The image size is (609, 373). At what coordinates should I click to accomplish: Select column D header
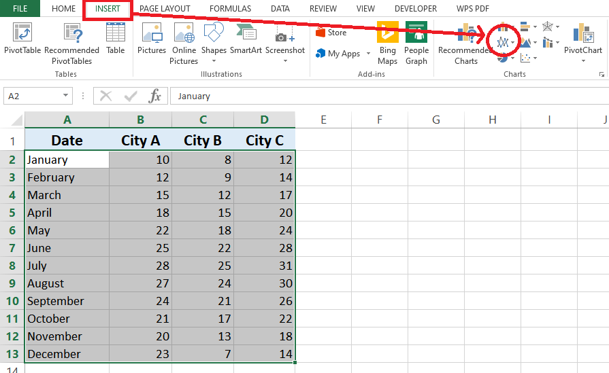[x=265, y=120]
